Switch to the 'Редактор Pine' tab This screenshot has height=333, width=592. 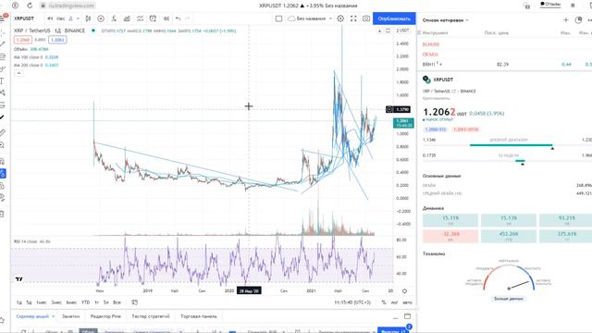pos(105,316)
